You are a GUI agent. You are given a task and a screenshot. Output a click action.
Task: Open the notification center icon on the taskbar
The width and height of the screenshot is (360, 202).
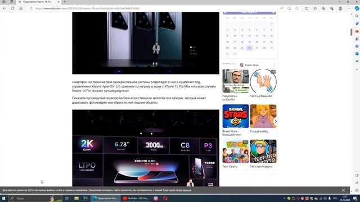coord(355,198)
